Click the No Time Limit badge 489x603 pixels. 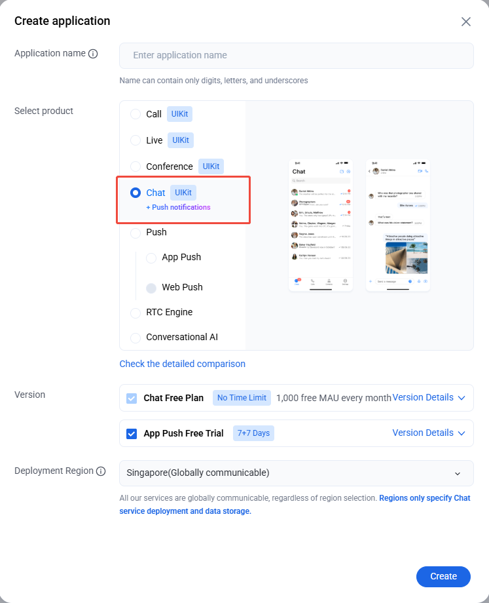point(242,398)
